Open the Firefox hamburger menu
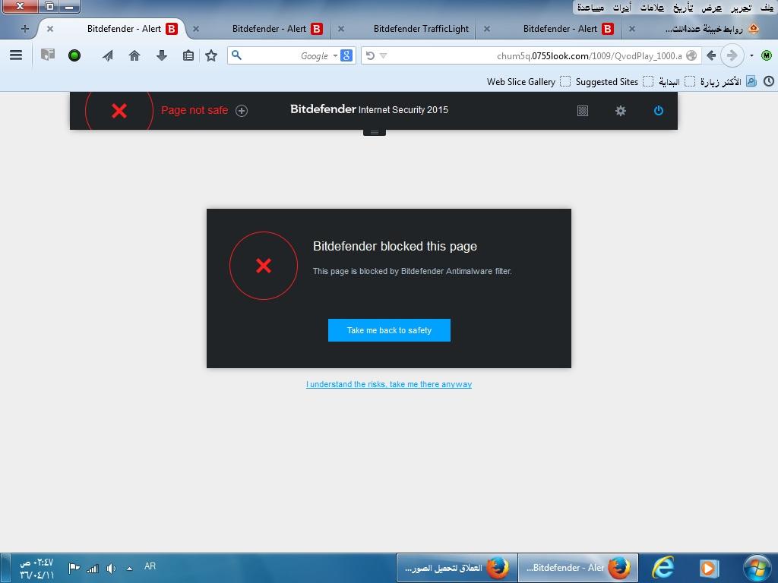The width and height of the screenshot is (778, 583). 16,55
